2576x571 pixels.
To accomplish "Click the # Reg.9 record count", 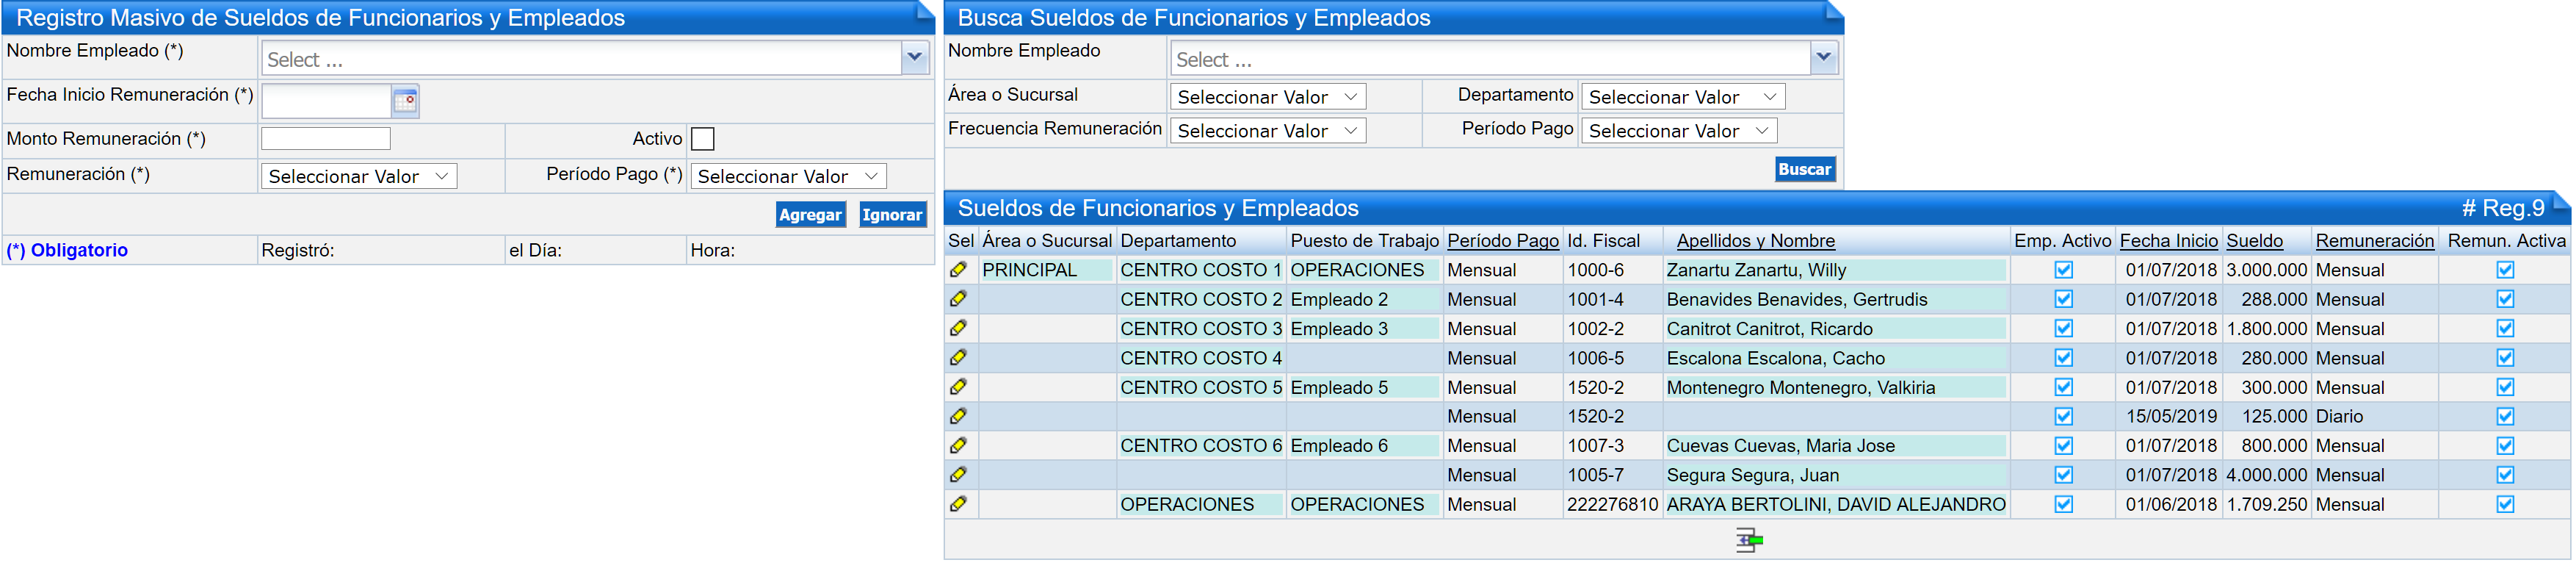I will coord(2502,208).
